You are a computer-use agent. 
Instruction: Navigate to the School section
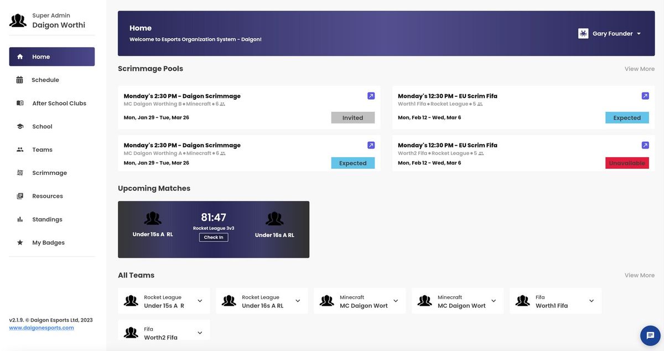pos(52,126)
